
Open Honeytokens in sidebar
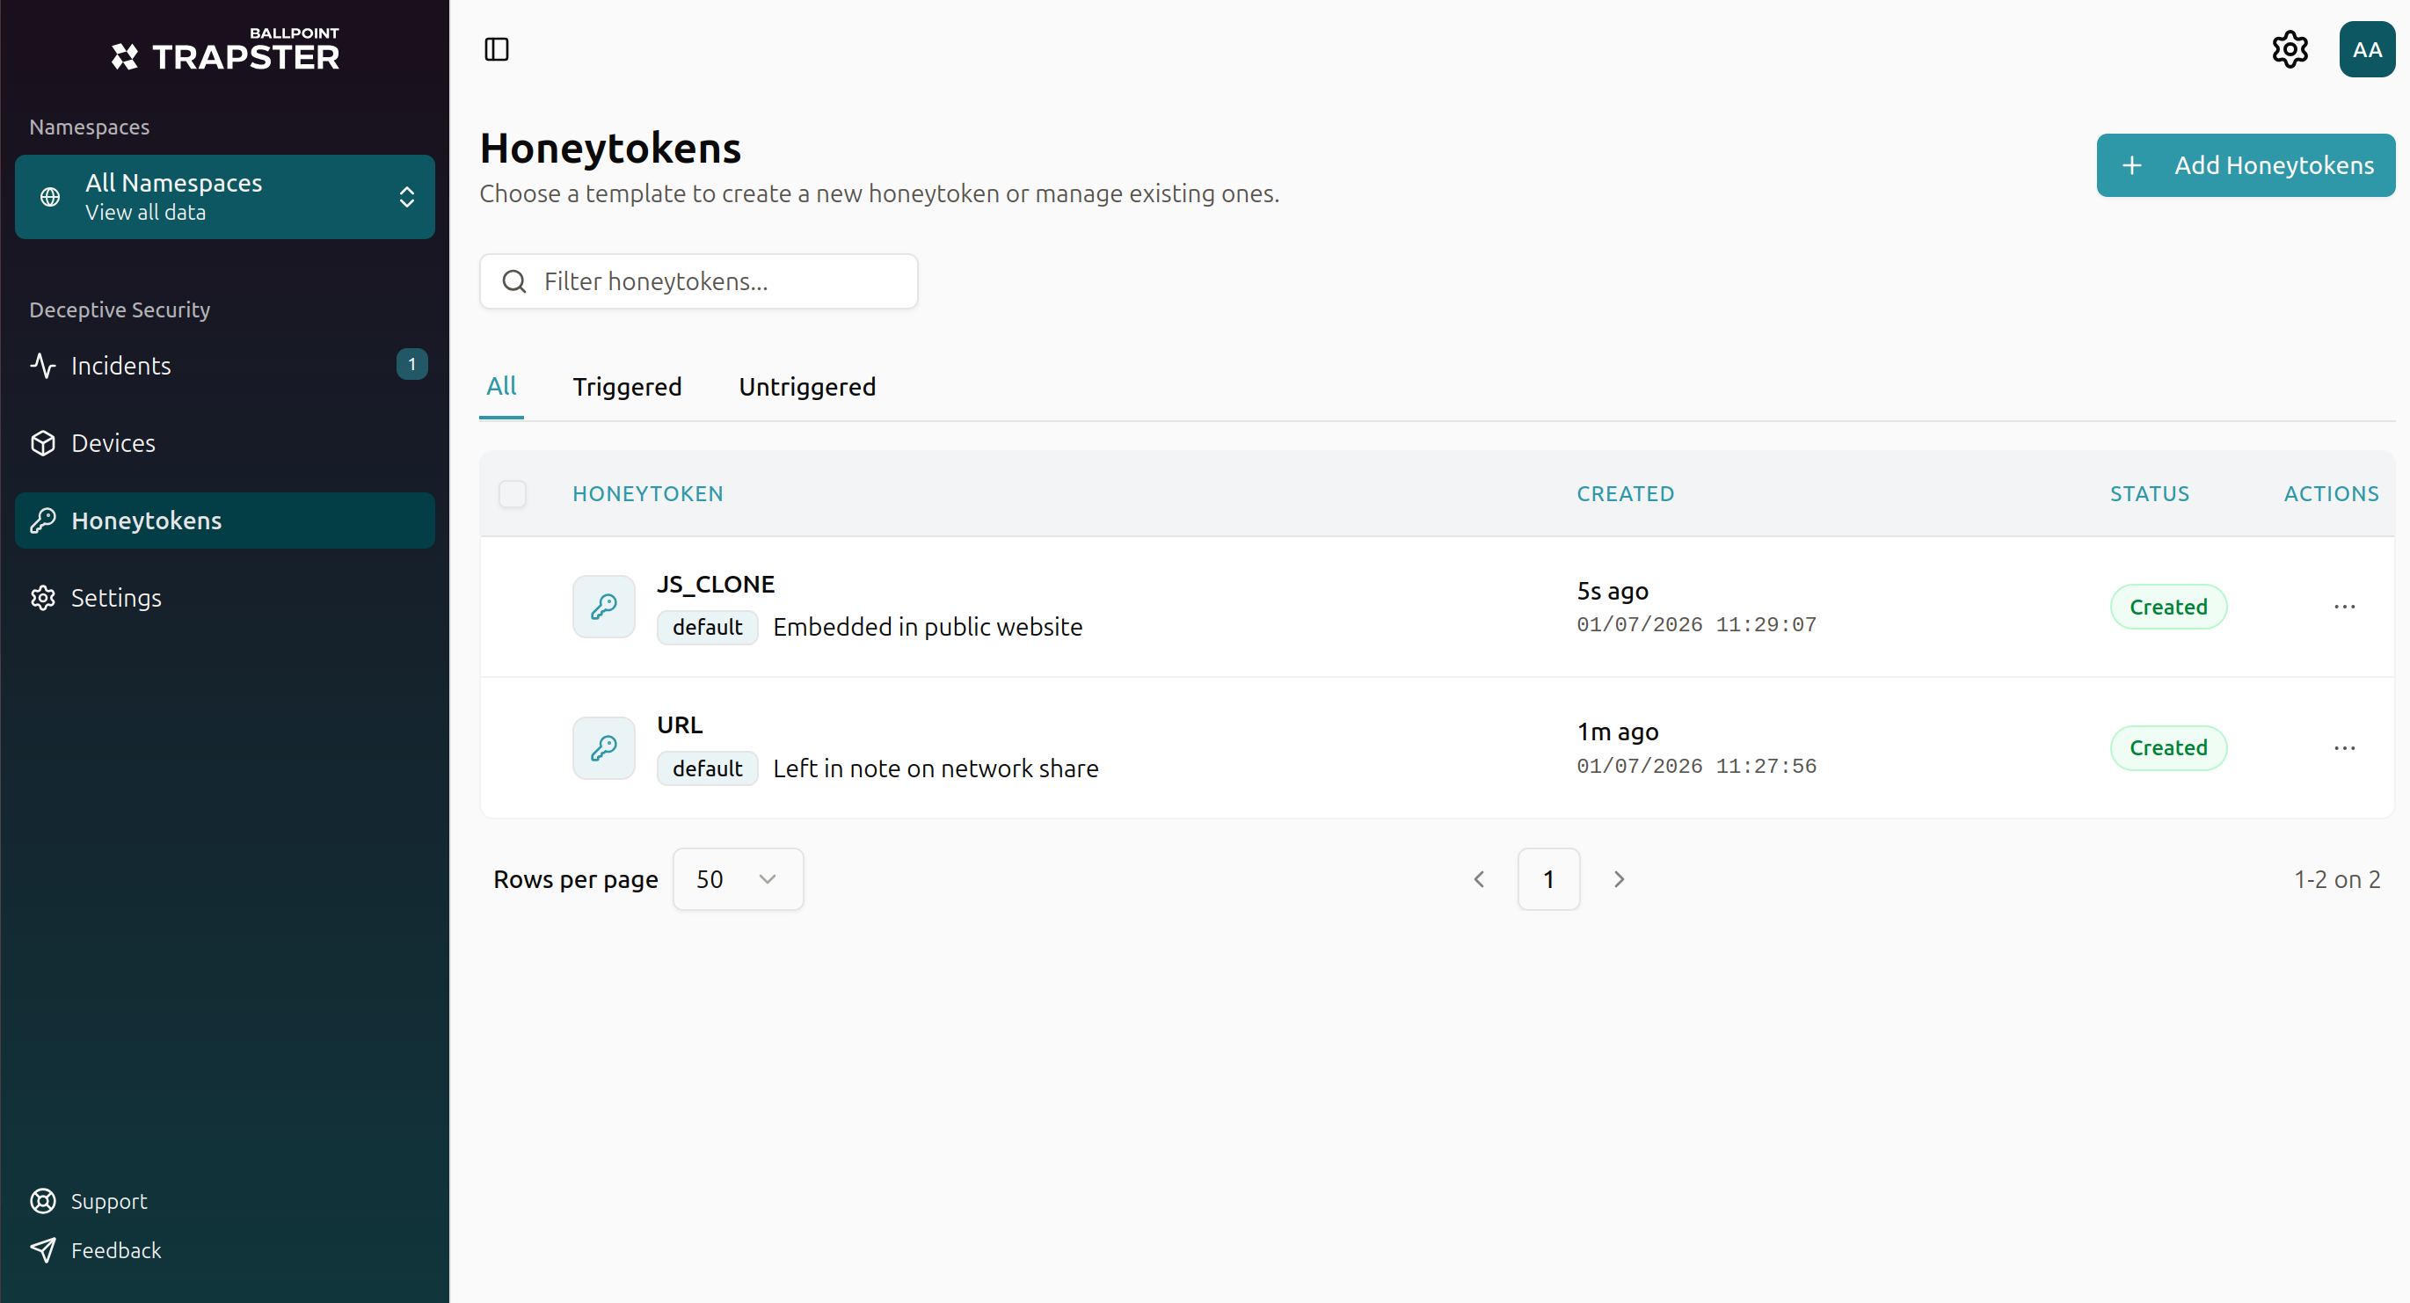225,521
